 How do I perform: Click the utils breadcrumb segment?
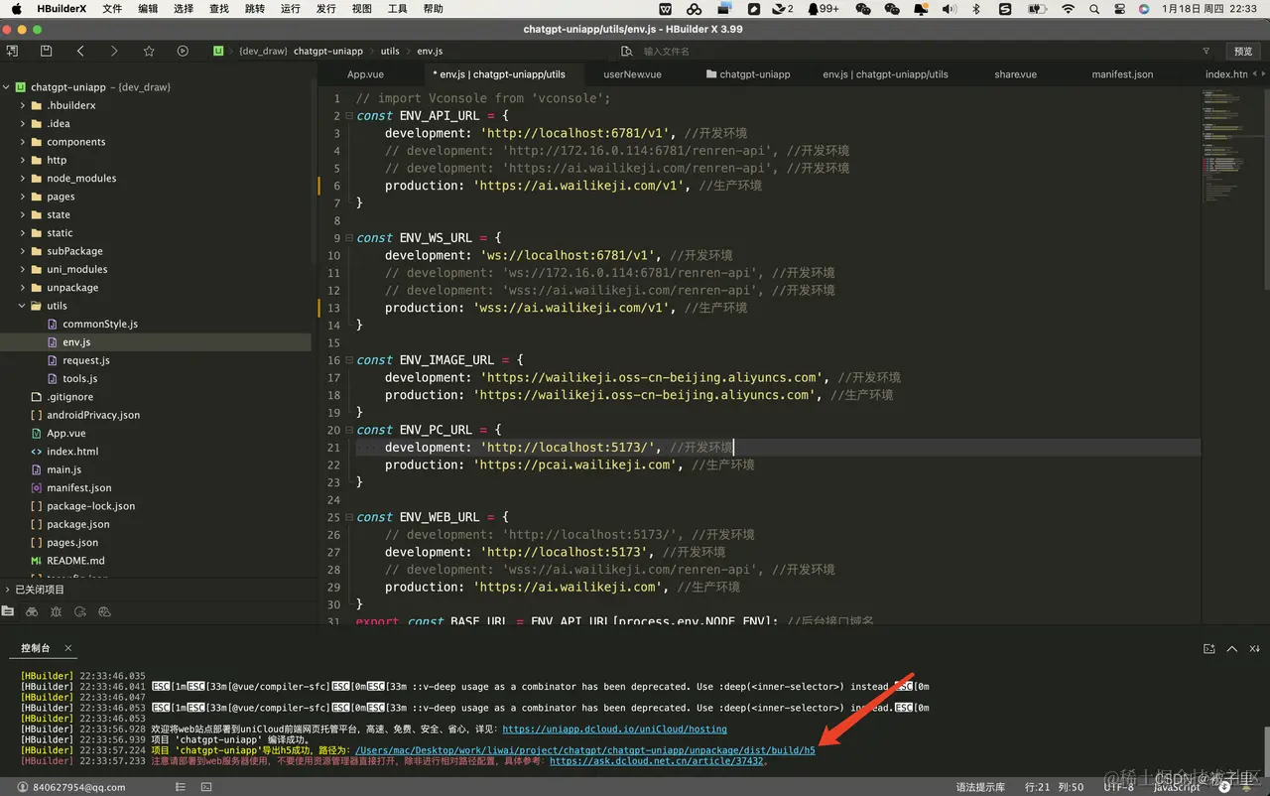[390, 51]
